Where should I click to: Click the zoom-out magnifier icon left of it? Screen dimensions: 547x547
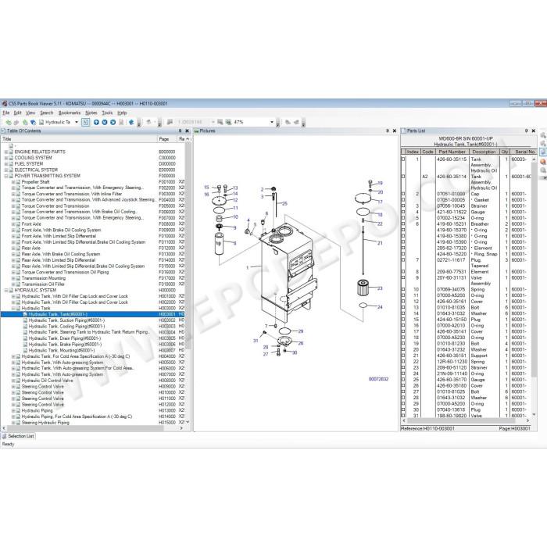tap(220, 122)
